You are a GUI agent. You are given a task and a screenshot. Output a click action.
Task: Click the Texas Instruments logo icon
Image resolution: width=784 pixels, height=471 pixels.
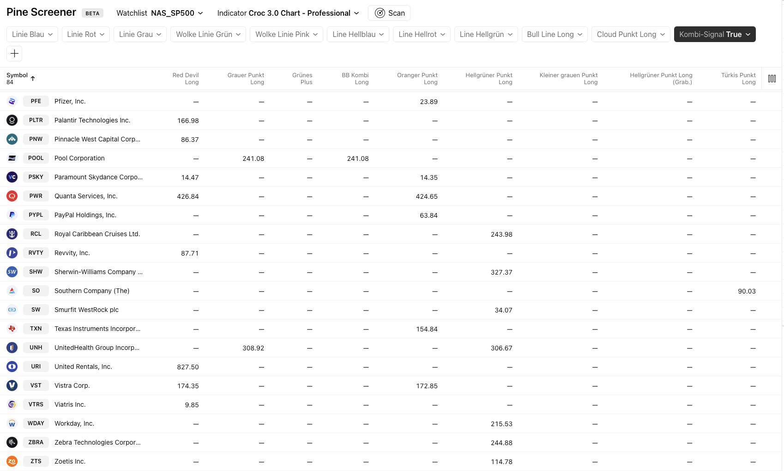tap(12, 329)
